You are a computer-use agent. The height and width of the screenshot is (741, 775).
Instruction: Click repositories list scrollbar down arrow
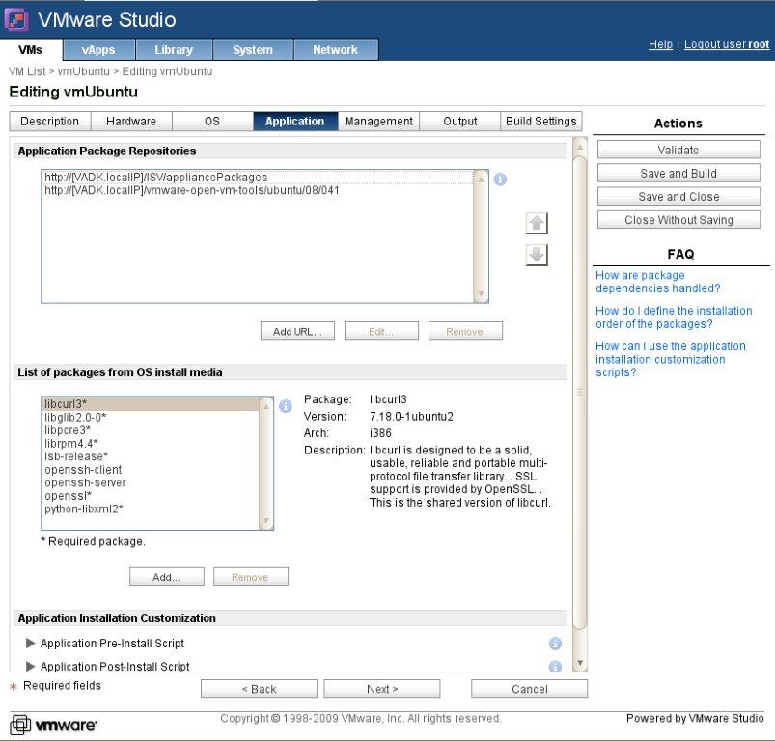481,294
